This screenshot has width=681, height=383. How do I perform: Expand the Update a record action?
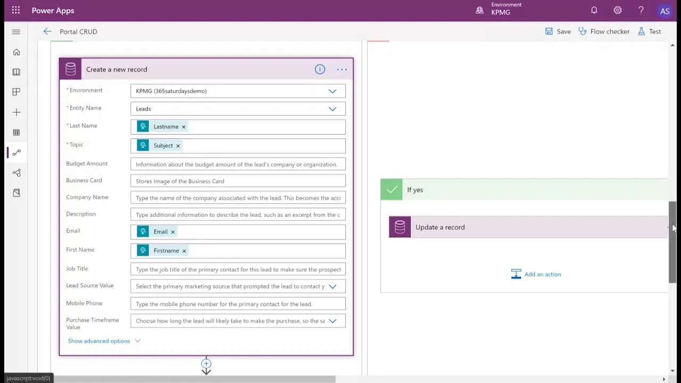coord(528,227)
